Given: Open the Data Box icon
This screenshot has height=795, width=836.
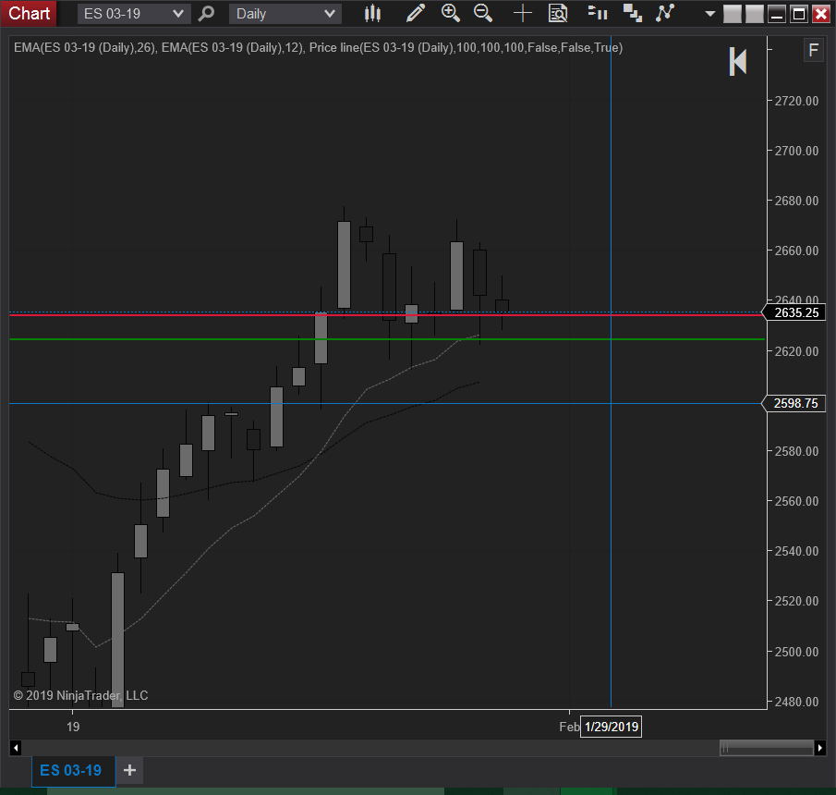Looking at the screenshot, I should pyautogui.click(x=558, y=13).
